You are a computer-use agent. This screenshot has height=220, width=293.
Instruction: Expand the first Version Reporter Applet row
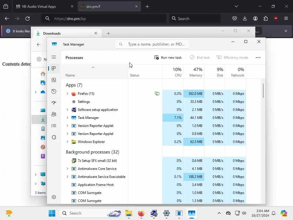click(68, 126)
